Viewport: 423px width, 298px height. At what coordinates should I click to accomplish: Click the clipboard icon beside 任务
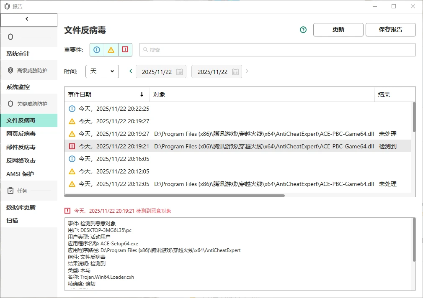(10, 191)
